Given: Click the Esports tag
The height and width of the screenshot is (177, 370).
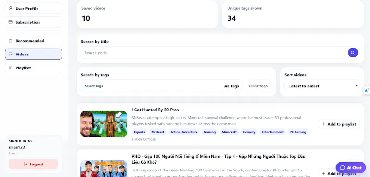Looking at the screenshot, I should point(139,132).
